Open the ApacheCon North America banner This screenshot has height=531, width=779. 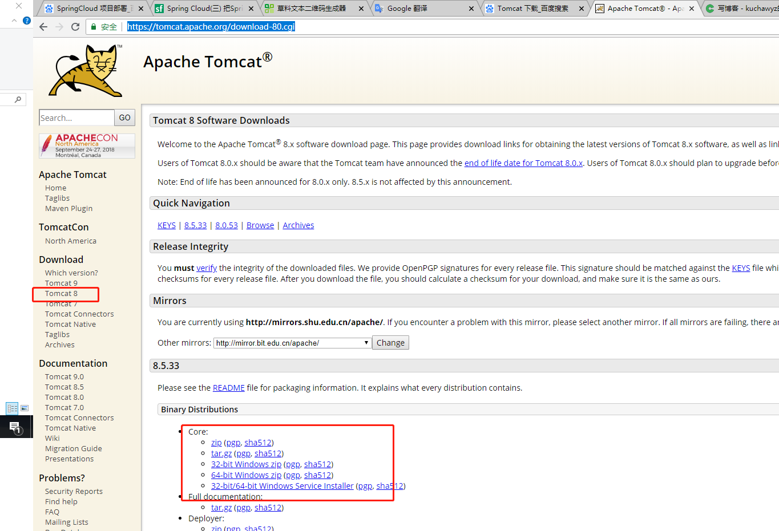(87, 146)
